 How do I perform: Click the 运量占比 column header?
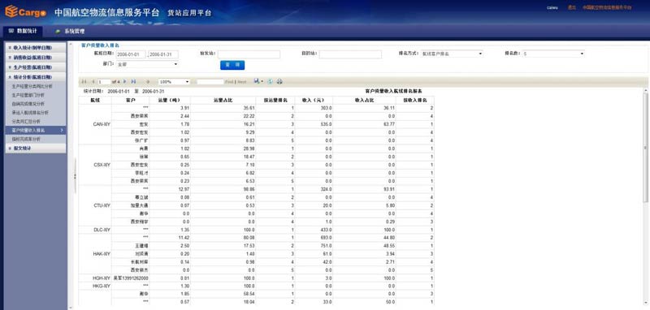pos(223,100)
